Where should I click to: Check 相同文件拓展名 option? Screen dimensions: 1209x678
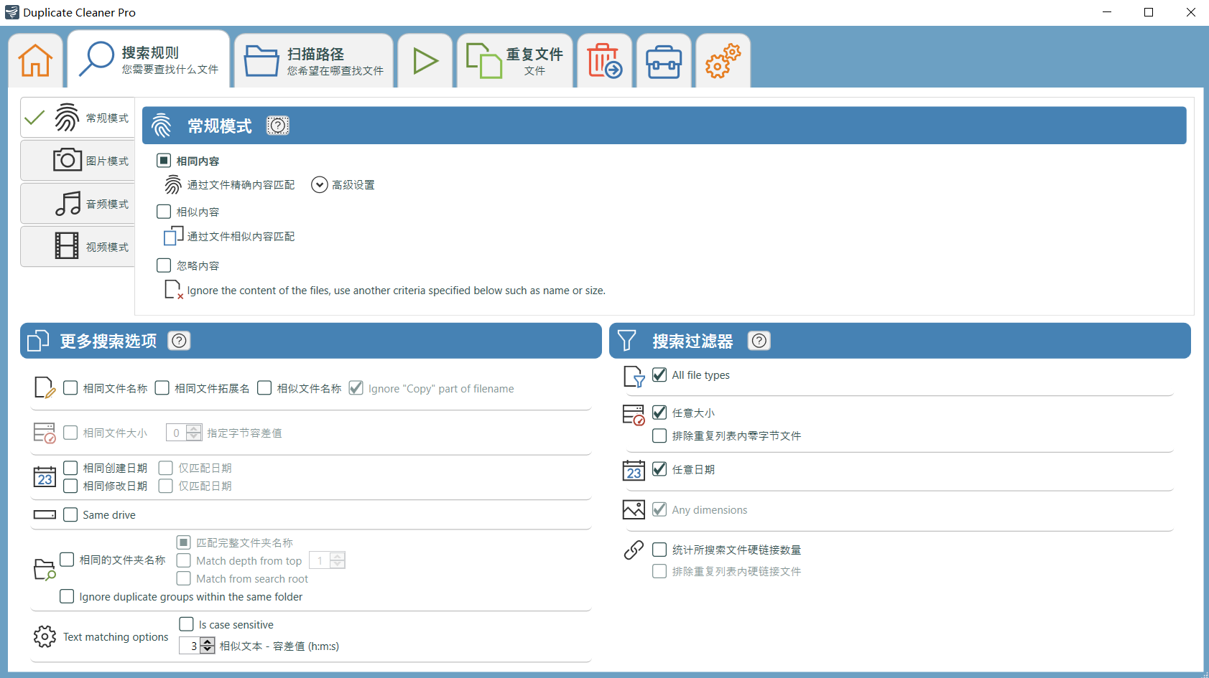point(162,388)
